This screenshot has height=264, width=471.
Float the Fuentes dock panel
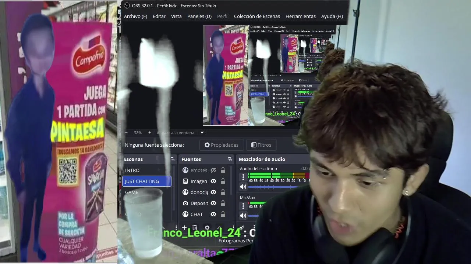(230, 159)
